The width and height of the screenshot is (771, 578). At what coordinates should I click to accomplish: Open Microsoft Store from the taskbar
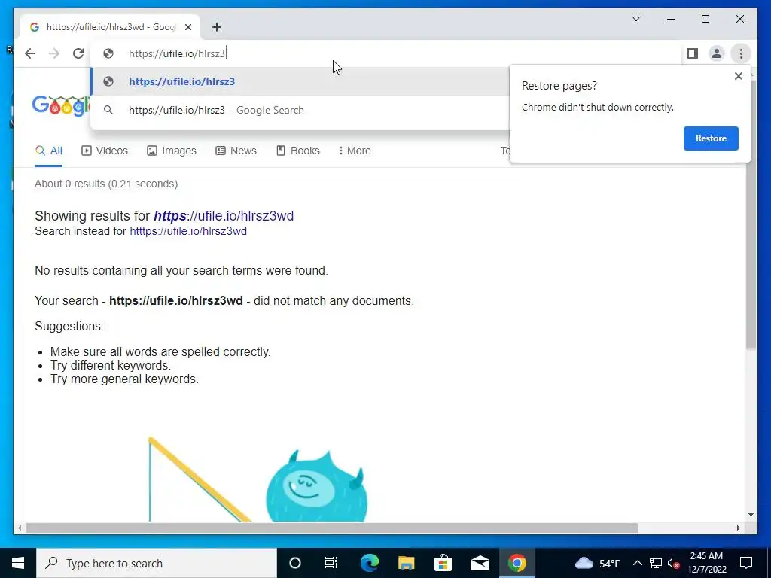443,563
